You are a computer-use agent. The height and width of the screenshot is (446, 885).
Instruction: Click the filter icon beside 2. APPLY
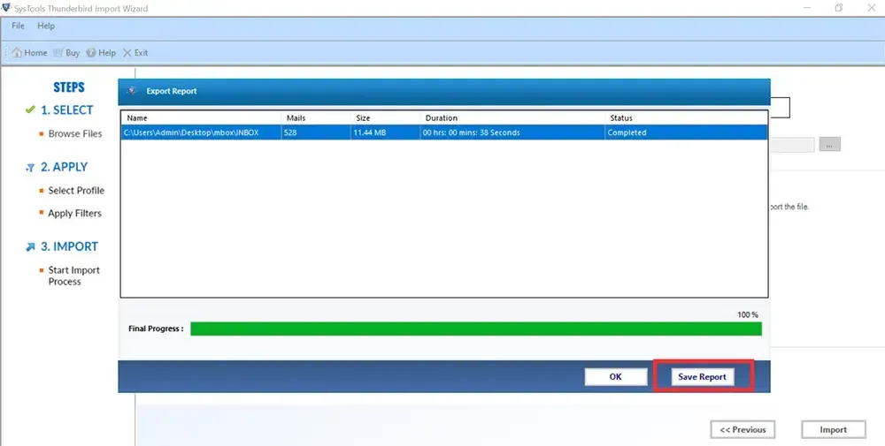(x=30, y=167)
